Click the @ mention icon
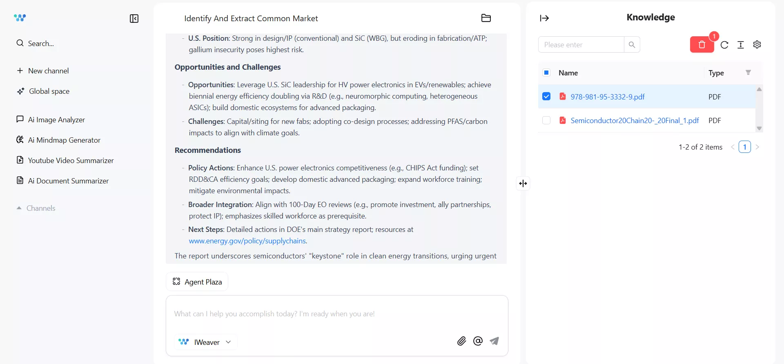The width and height of the screenshot is (784, 364). click(478, 341)
